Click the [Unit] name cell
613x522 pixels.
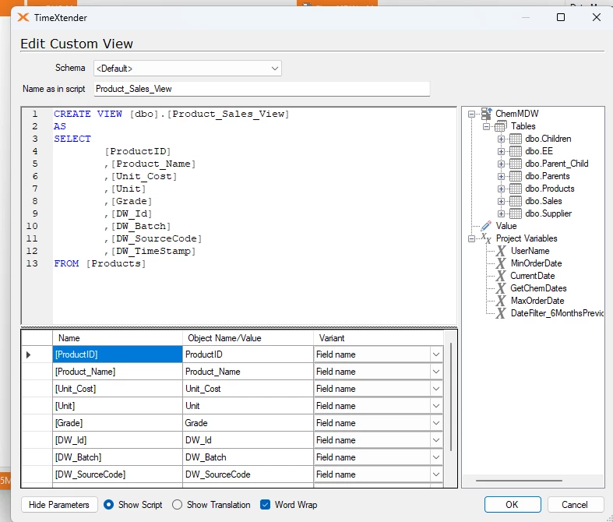coord(118,406)
